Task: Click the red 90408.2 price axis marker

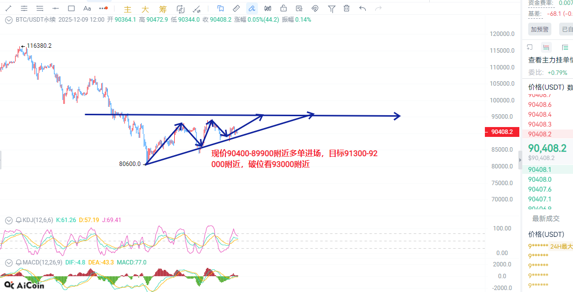Action: (x=502, y=132)
